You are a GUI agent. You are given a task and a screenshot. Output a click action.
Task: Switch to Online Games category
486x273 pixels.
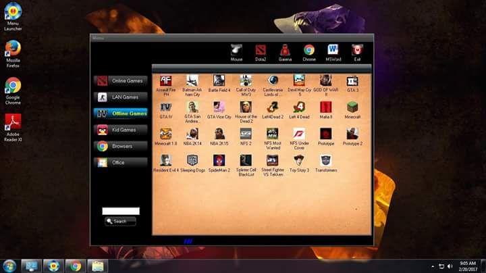(x=121, y=80)
